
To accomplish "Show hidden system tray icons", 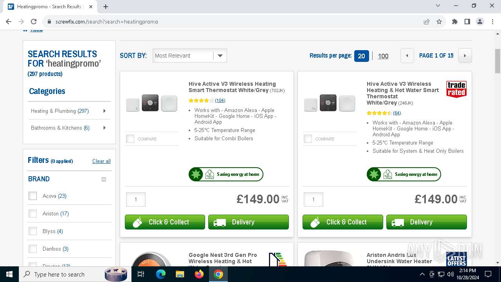I will click(x=422, y=274).
